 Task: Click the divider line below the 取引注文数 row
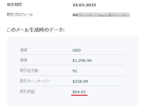(73, 75)
